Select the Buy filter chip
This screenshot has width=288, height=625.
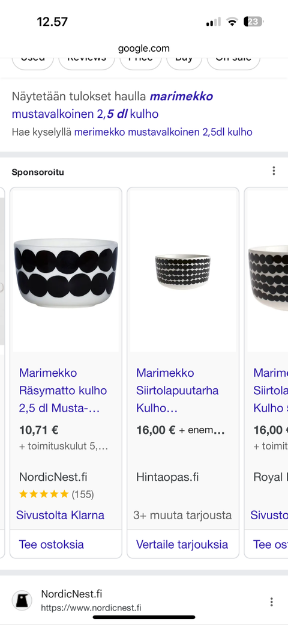pos(184,59)
